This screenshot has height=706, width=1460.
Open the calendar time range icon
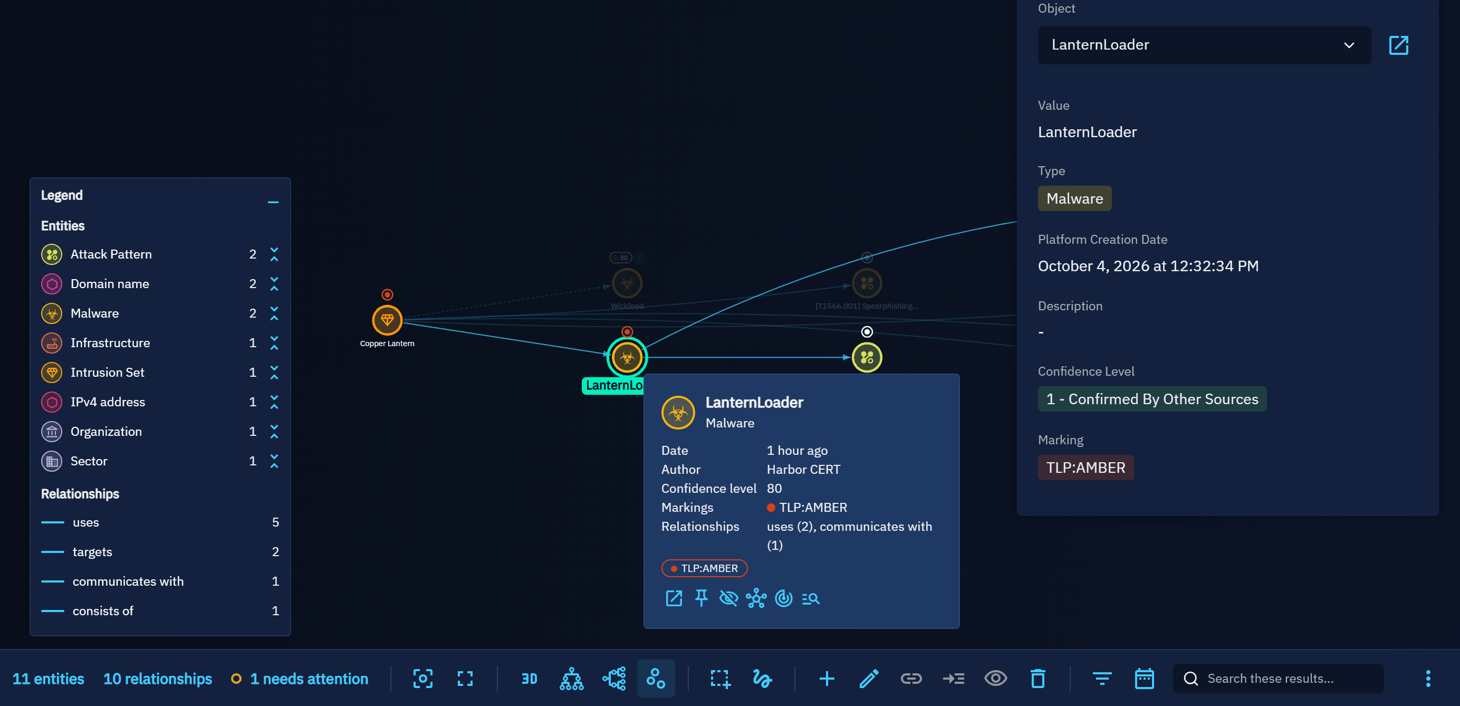coord(1144,678)
